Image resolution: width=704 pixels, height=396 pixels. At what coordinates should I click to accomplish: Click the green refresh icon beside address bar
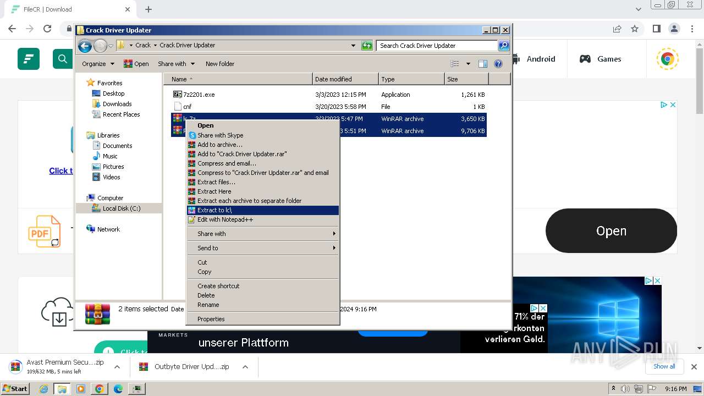[x=367, y=46]
